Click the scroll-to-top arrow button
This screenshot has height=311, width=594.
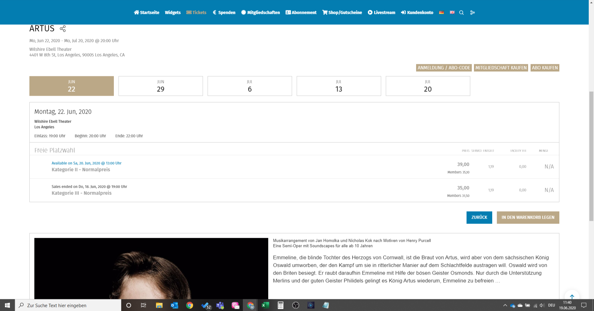[572, 296]
